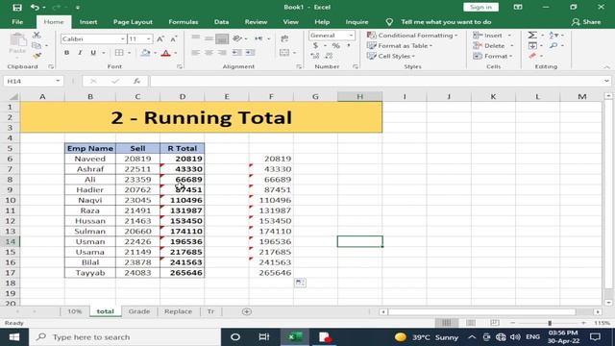Click the Windows taskbar search box
The height and width of the screenshot is (346, 615).
[125, 337]
